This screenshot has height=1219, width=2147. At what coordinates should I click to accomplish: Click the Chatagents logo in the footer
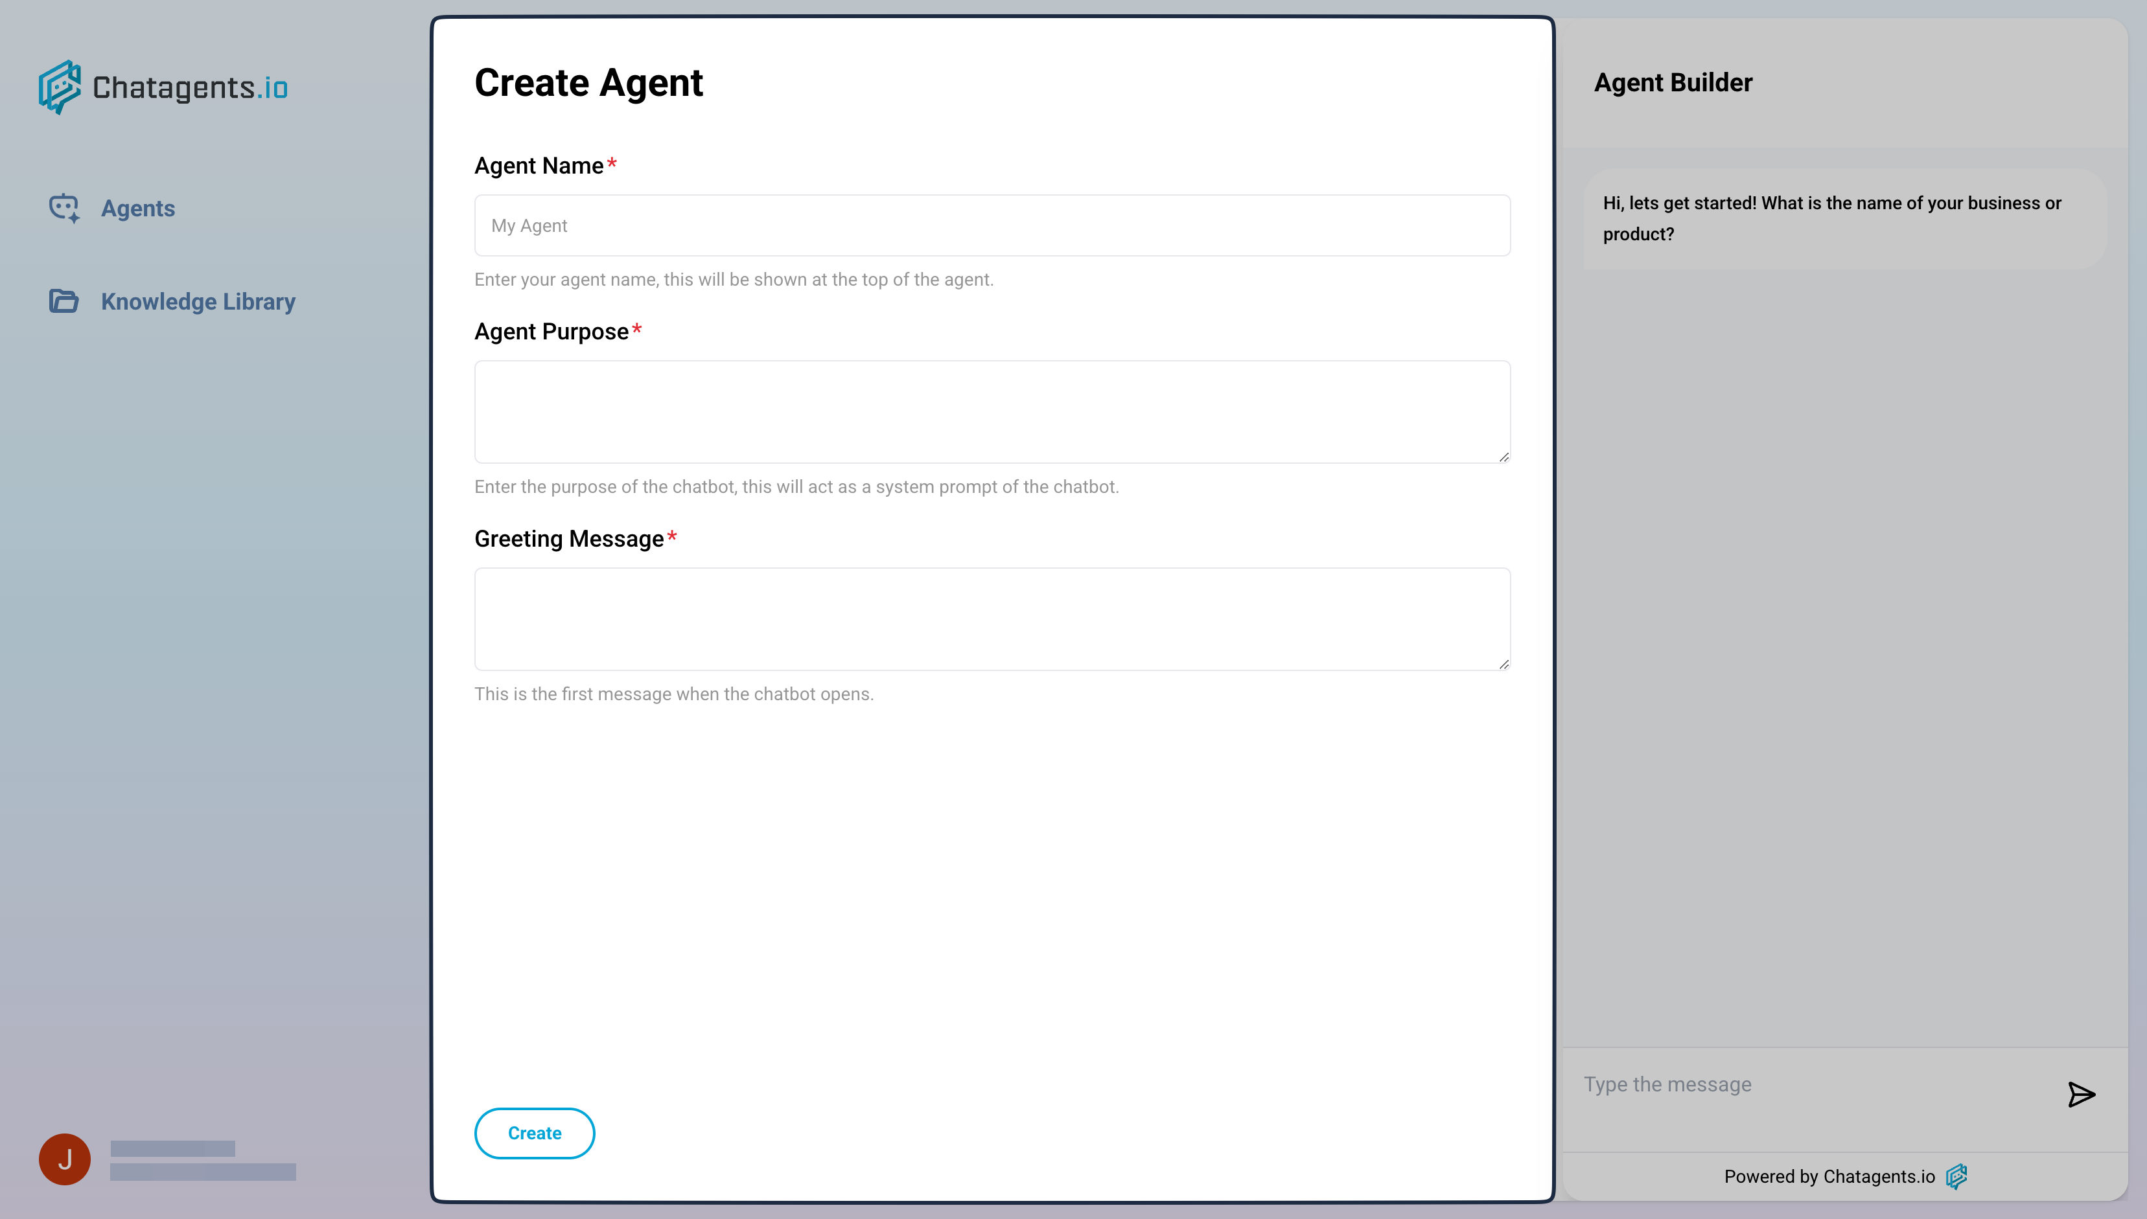[x=1956, y=1176]
